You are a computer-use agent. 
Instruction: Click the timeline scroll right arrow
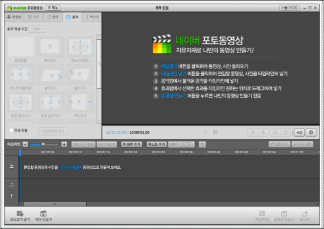click(318, 204)
